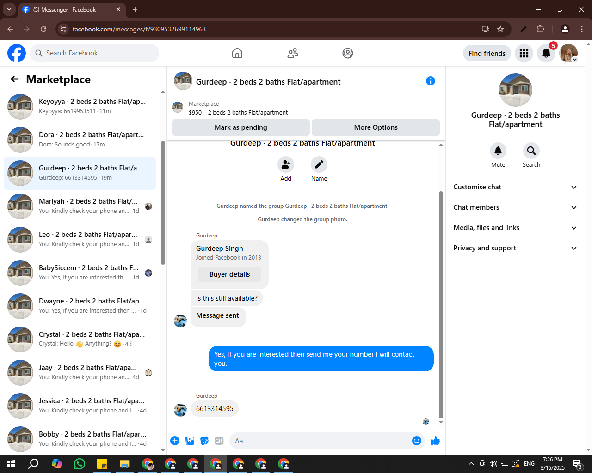Click the Aa message input field
The height and width of the screenshot is (473, 592).
coord(321,441)
